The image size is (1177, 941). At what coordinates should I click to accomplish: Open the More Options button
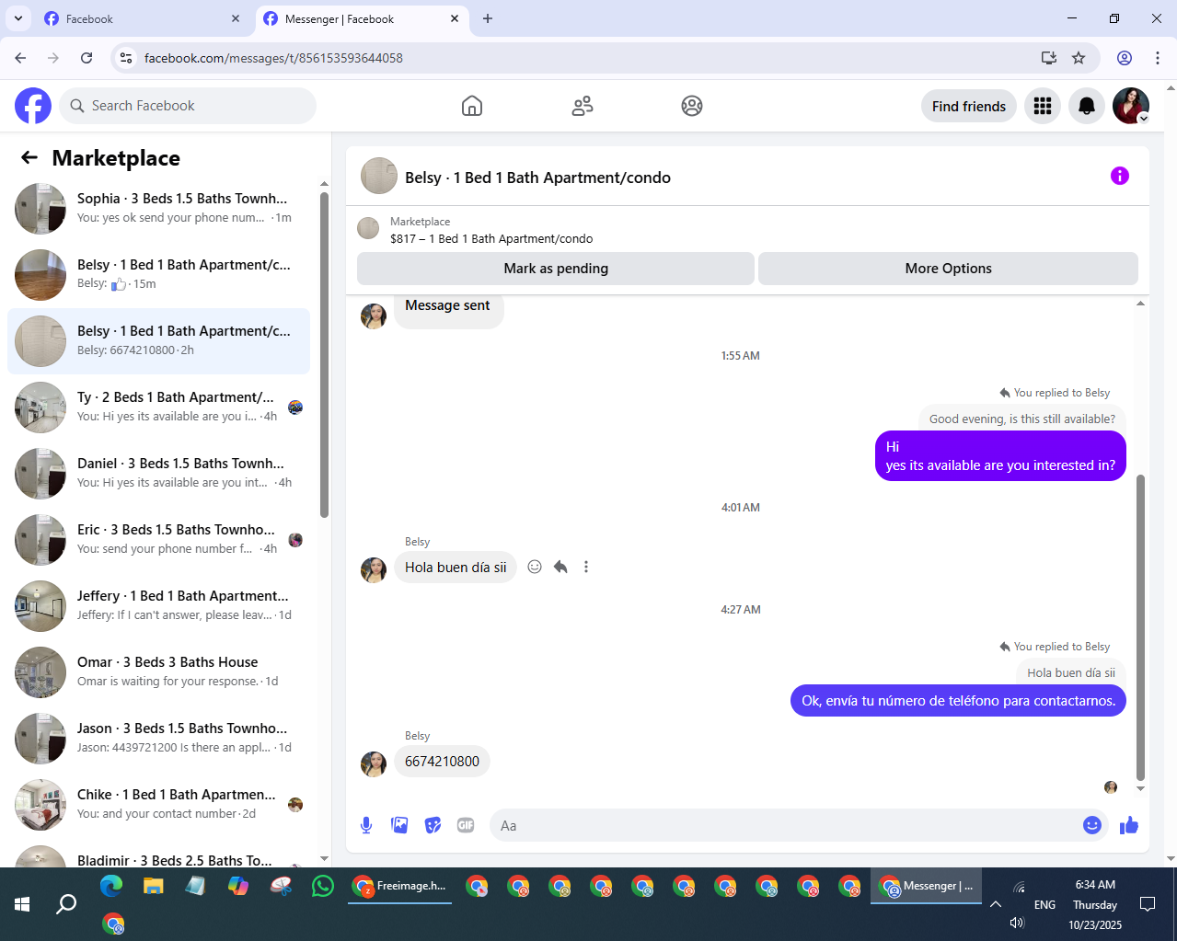948,269
